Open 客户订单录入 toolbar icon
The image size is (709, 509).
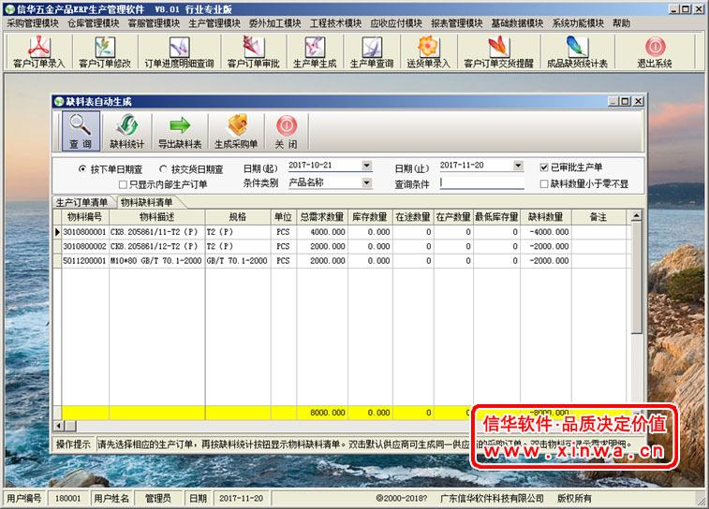tap(39, 52)
